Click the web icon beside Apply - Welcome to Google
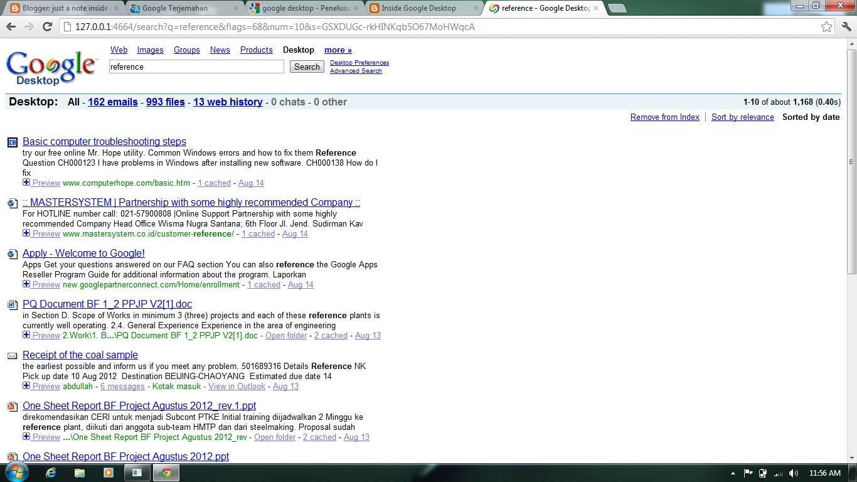Viewport: 857px width, 482px height. point(12,254)
